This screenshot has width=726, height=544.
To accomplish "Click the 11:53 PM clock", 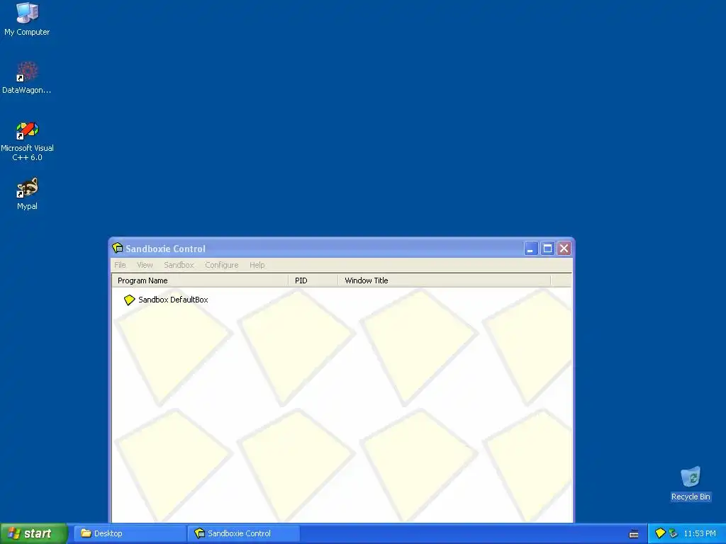I will 700,533.
